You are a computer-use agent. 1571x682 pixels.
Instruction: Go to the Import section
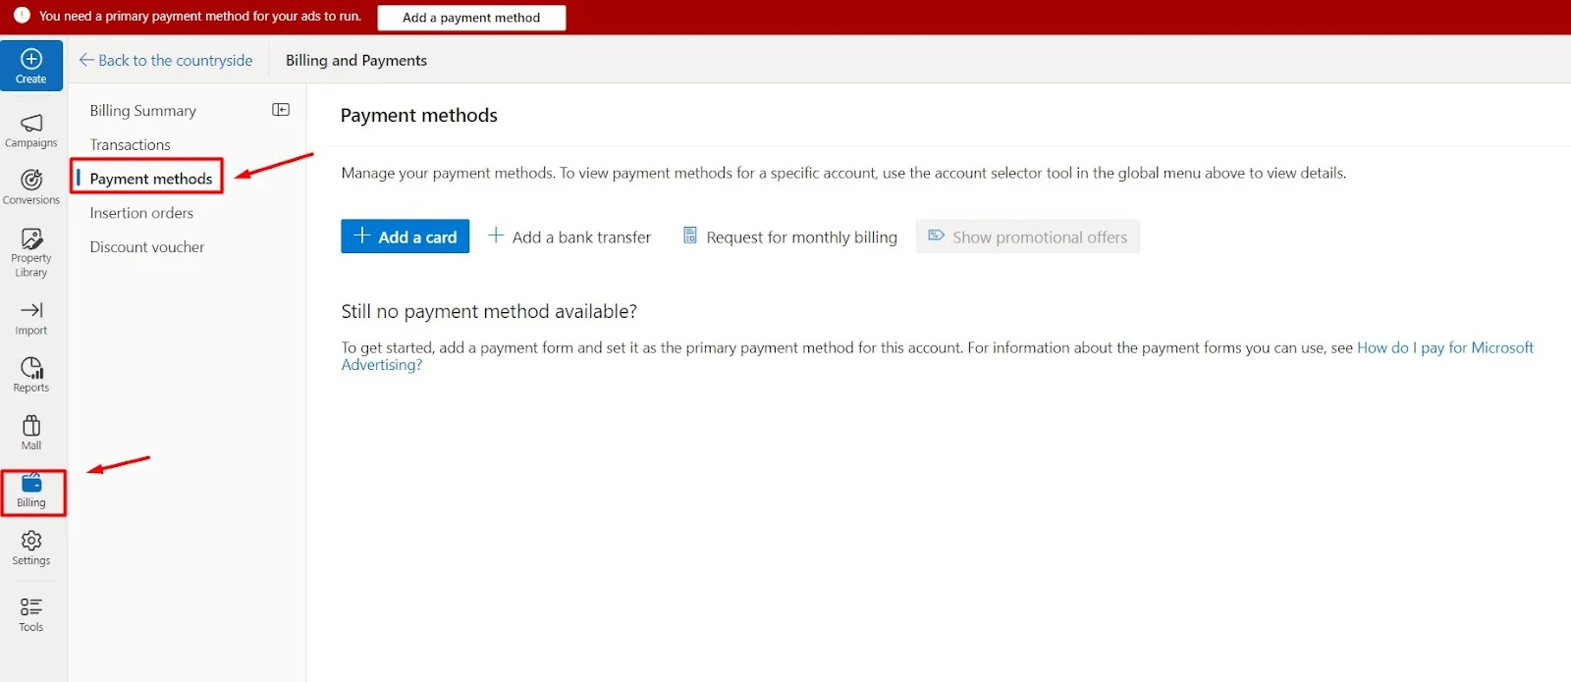(31, 318)
